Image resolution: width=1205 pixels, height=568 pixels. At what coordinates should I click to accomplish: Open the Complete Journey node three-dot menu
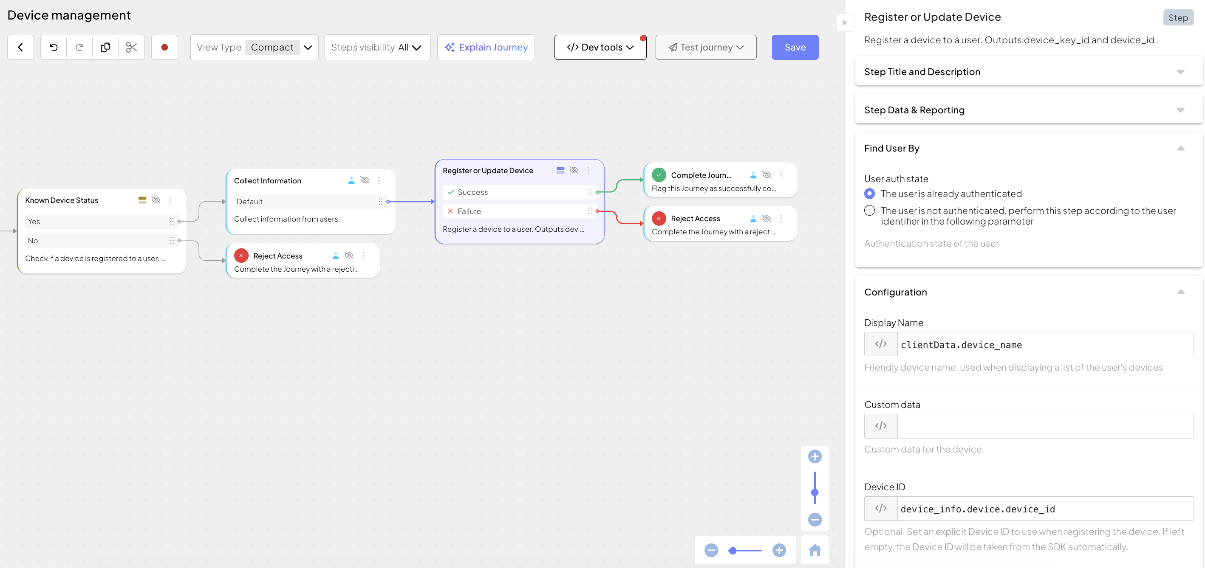[781, 175]
